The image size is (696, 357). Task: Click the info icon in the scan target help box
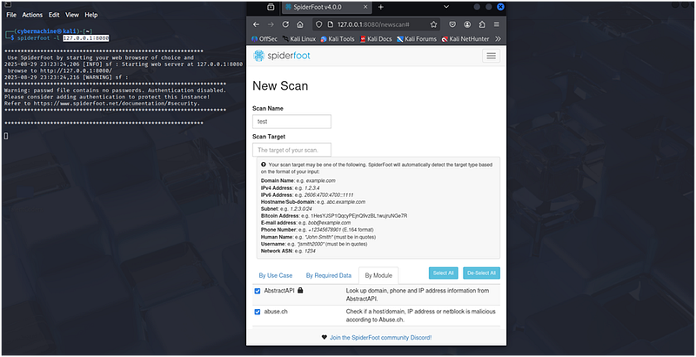(x=264, y=165)
